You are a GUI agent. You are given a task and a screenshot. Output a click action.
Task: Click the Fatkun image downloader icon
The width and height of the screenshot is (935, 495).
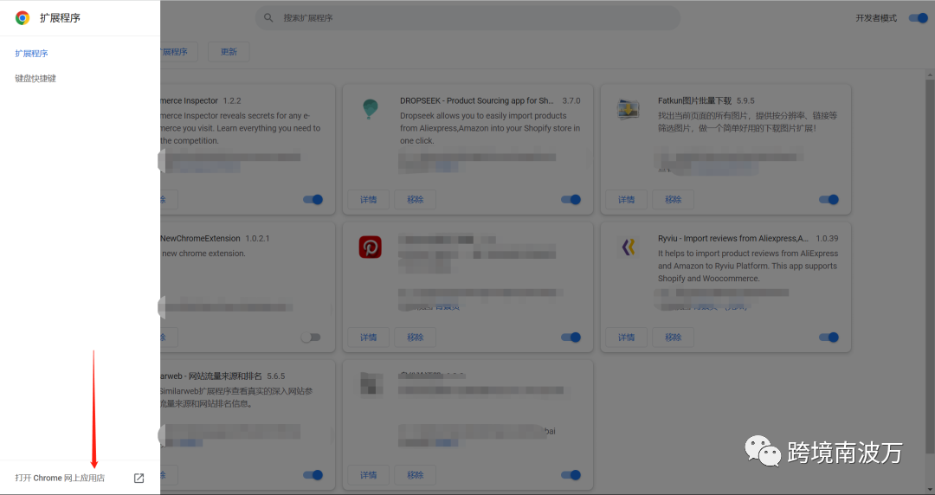coord(628,110)
